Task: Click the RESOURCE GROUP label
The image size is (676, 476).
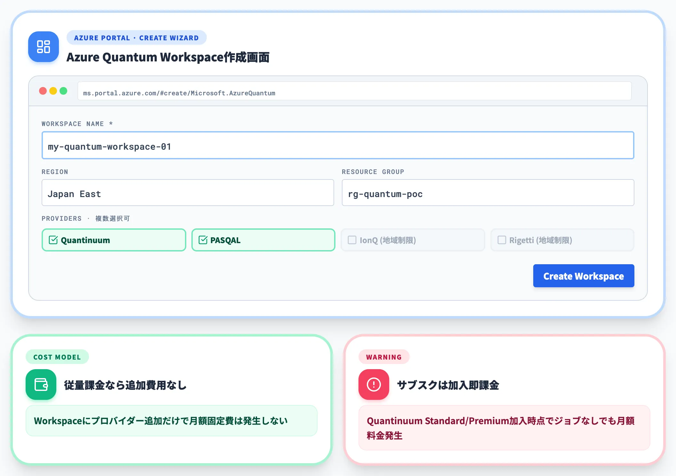Action: [373, 172]
